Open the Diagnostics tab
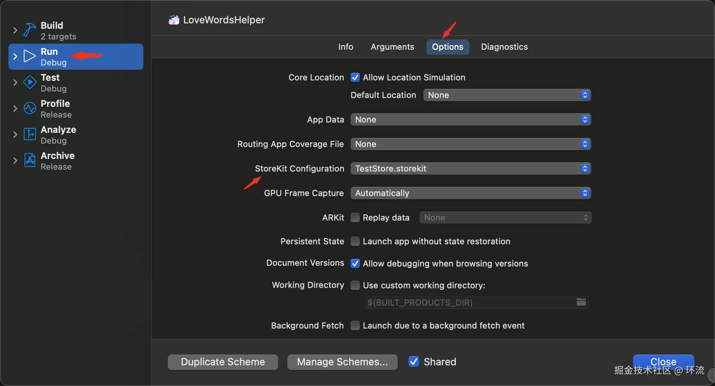This screenshot has height=386, width=715. click(504, 47)
